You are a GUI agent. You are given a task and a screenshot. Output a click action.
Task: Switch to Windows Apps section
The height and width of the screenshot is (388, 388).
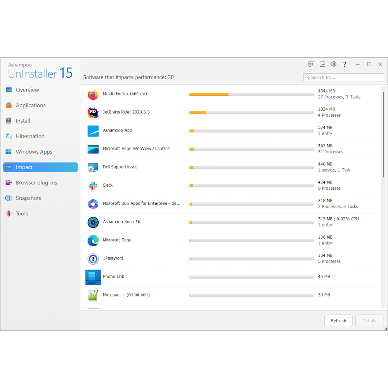click(40, 152)
